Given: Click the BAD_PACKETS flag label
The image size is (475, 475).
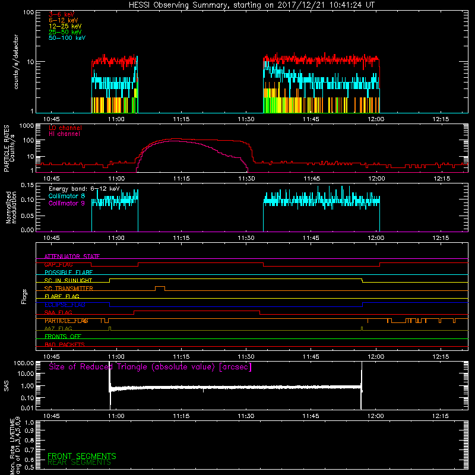Looking at the screenshot, I should (65, 344).
